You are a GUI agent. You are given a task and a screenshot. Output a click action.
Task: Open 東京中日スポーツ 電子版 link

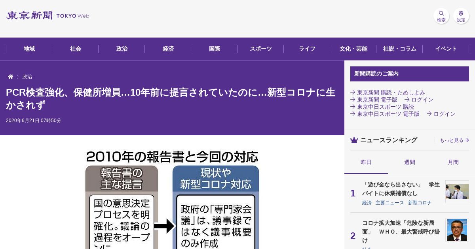pos(385,114)
